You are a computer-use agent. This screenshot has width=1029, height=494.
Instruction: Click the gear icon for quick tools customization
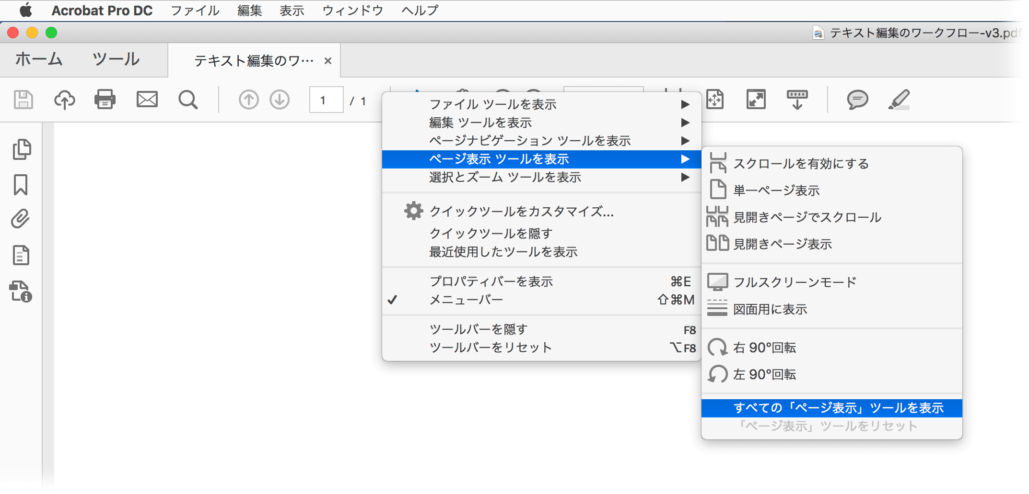[413, 211]
